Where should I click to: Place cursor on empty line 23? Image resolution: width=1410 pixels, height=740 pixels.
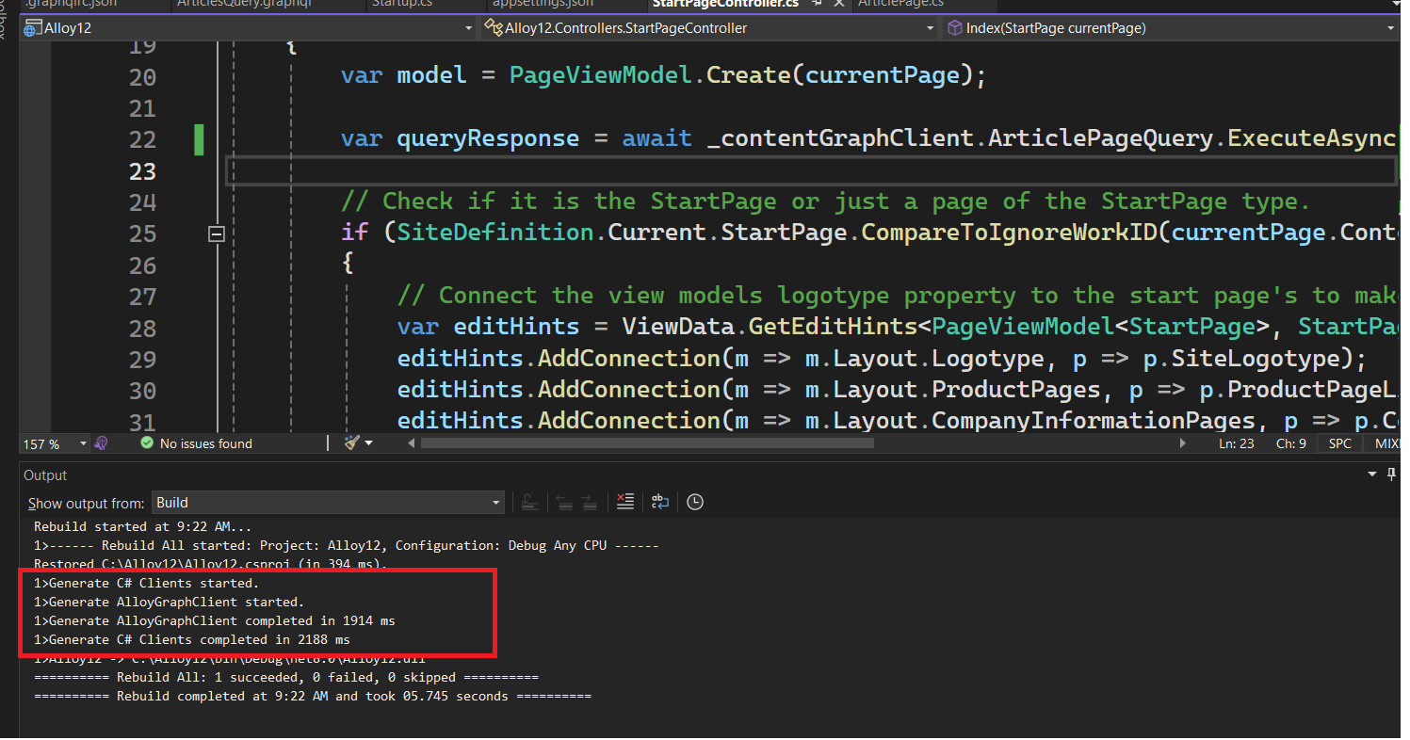pos(810,171)
